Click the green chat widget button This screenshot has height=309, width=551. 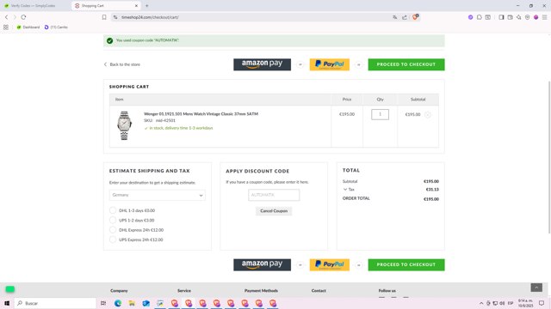tap(9, 289)
